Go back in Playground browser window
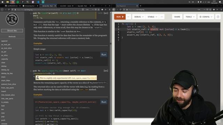Viewport: 223px width, 125px height. pyautogui.click(x=114, y=9)
